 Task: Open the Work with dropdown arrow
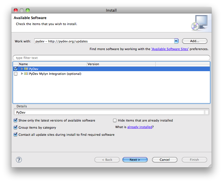click(x=176, y=41)
